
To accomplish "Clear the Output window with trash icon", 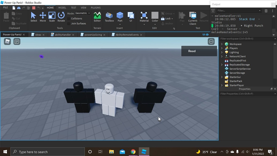I will [x=266, y=10].
